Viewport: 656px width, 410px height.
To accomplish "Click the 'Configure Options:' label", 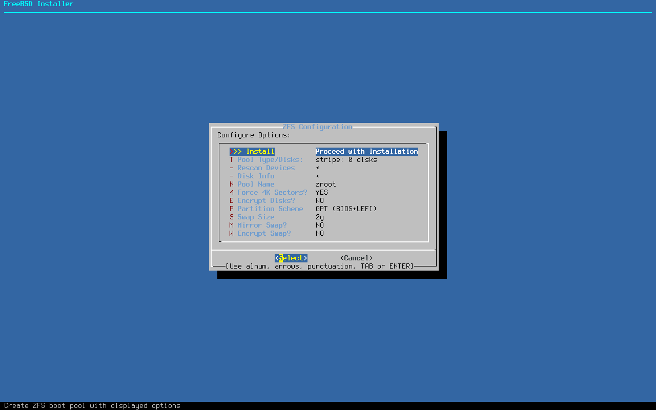I will tap(254, 135).
